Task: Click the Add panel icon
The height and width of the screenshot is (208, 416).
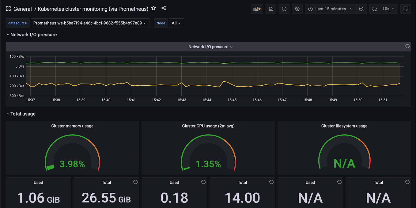Action: coord(257,9)
